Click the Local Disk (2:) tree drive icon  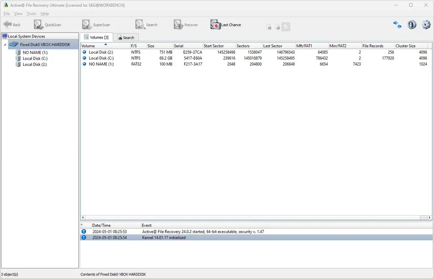(x=18, y=64)
